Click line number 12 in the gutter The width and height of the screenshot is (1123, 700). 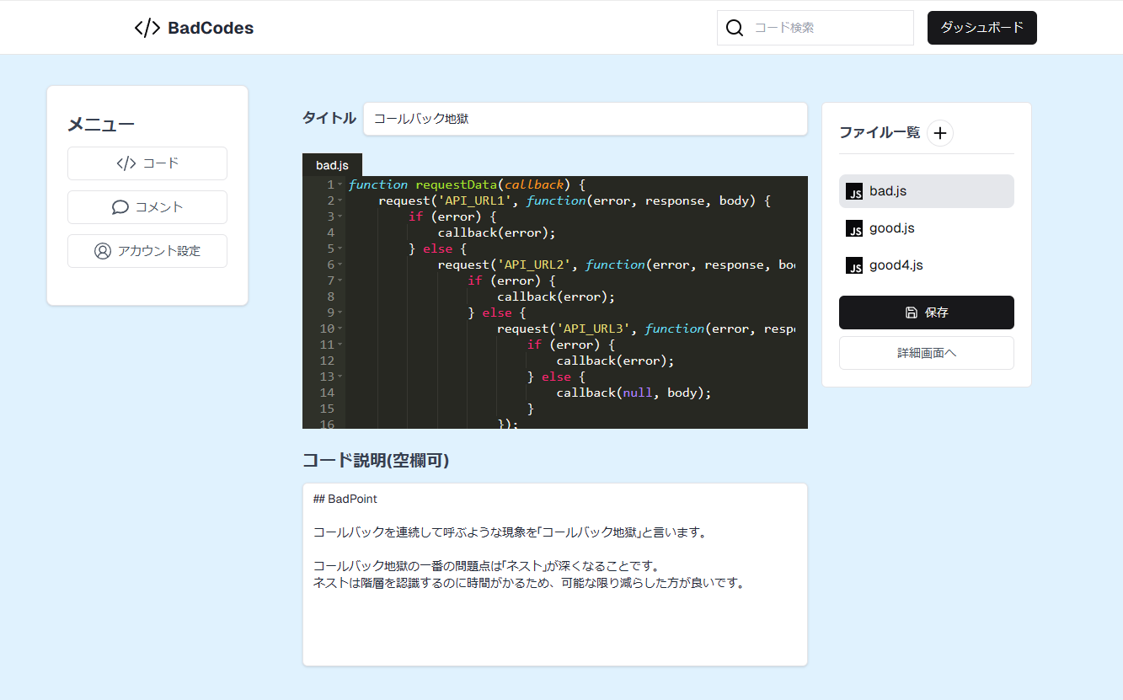coord(327,361)
